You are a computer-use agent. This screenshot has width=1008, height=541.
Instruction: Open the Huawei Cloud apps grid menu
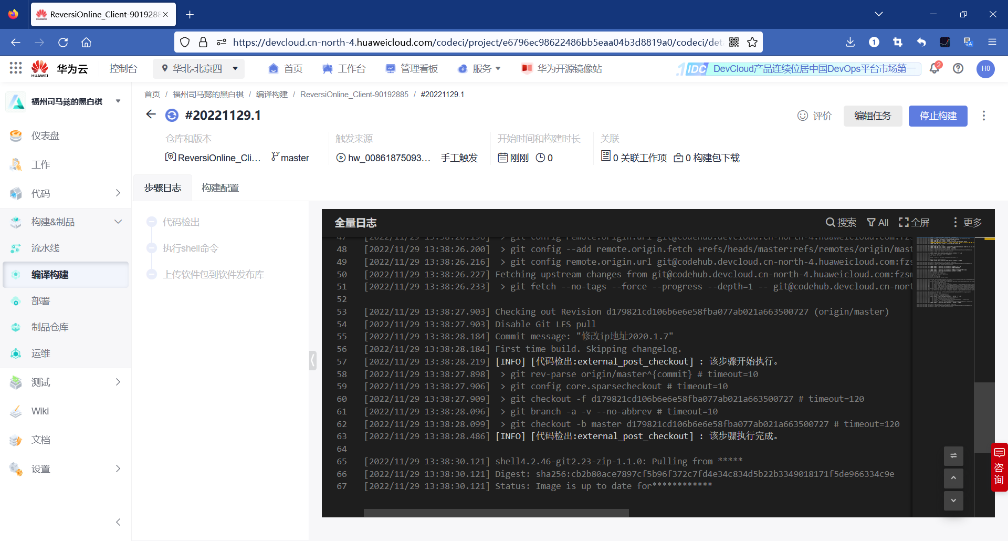tap(16, 68)
